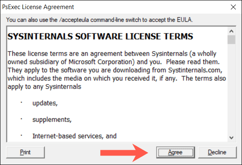This screenshot has height=165, width=242.
Task: Click the 'apply to any Sysinternals' line
Action: [45, 87]
